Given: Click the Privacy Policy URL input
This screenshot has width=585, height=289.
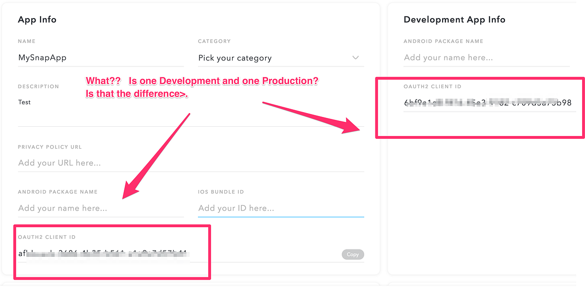Looking at the screenshot, I should tap(190, 163).
